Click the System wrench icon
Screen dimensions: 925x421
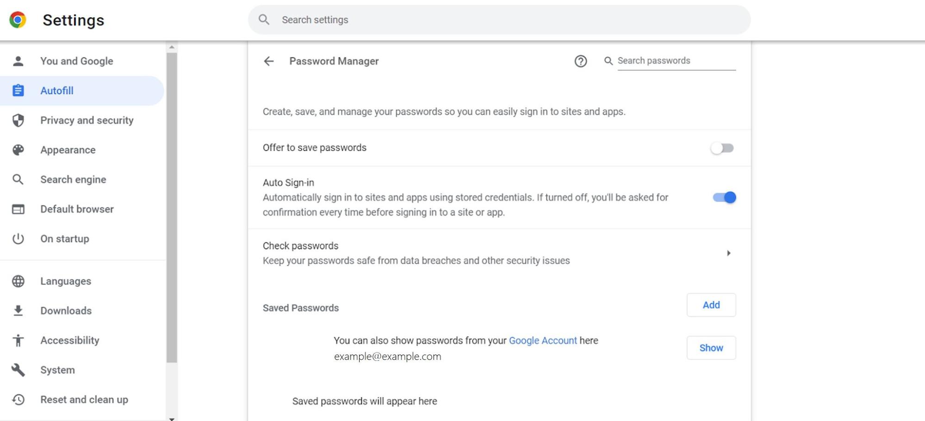click(x=19, y=370)
